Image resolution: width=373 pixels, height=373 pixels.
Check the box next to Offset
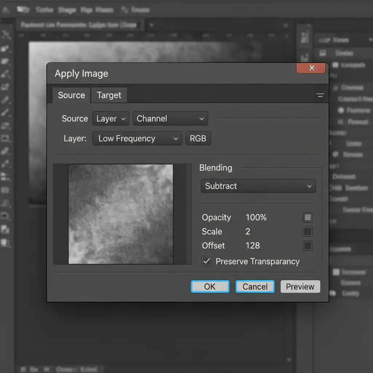click(x=308, y=246)
